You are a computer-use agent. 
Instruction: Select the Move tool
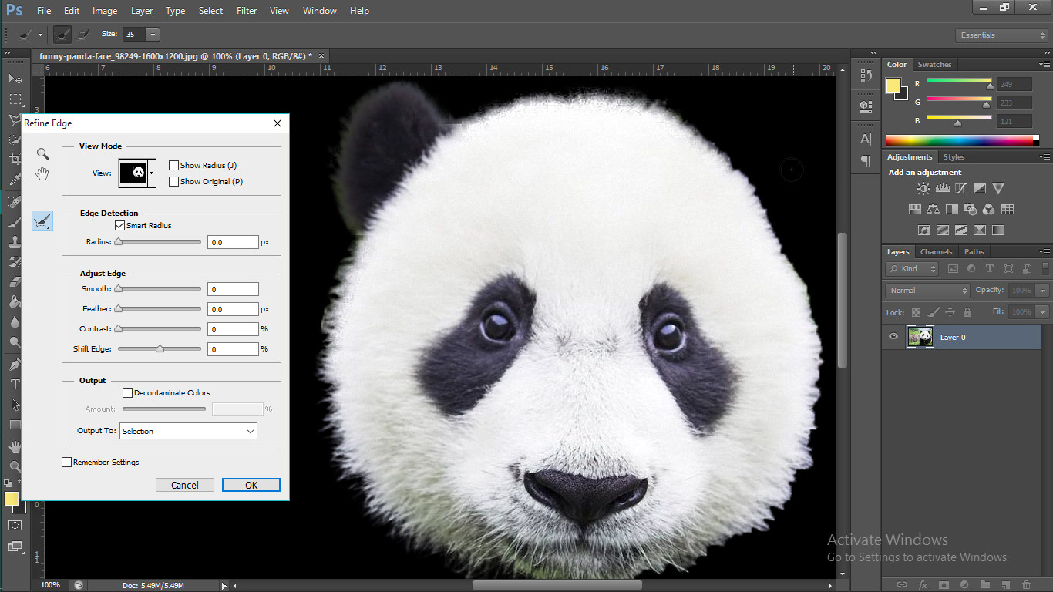(x=15, y=79)
